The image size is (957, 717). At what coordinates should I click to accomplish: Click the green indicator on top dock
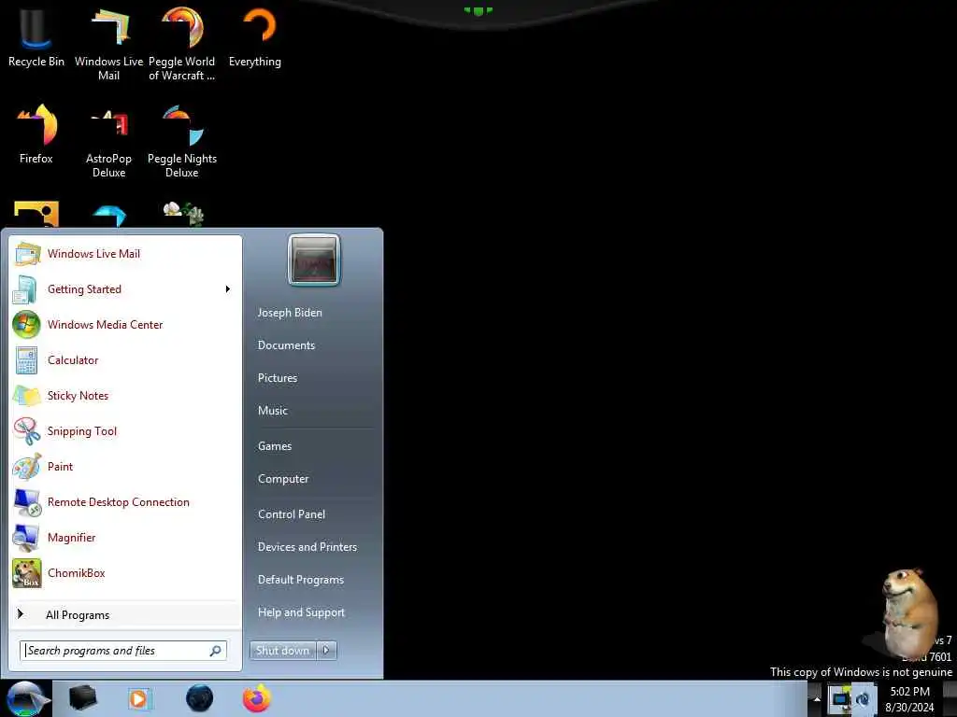(478, 10)
